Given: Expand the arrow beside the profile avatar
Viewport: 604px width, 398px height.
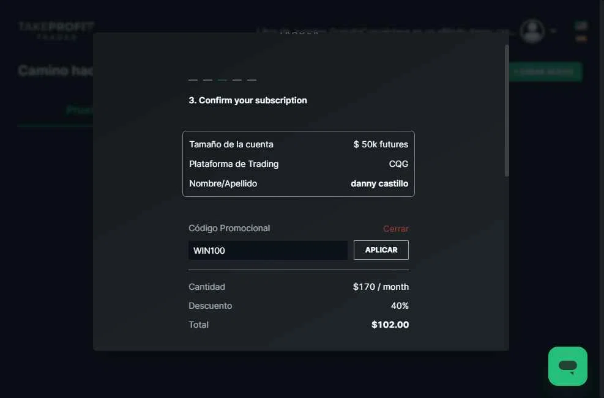Looking at the screenshot, I should [553, 31].
